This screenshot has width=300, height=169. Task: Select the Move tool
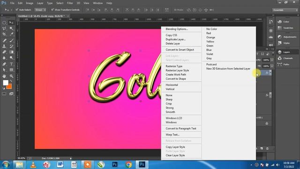[x=11, y=23]
